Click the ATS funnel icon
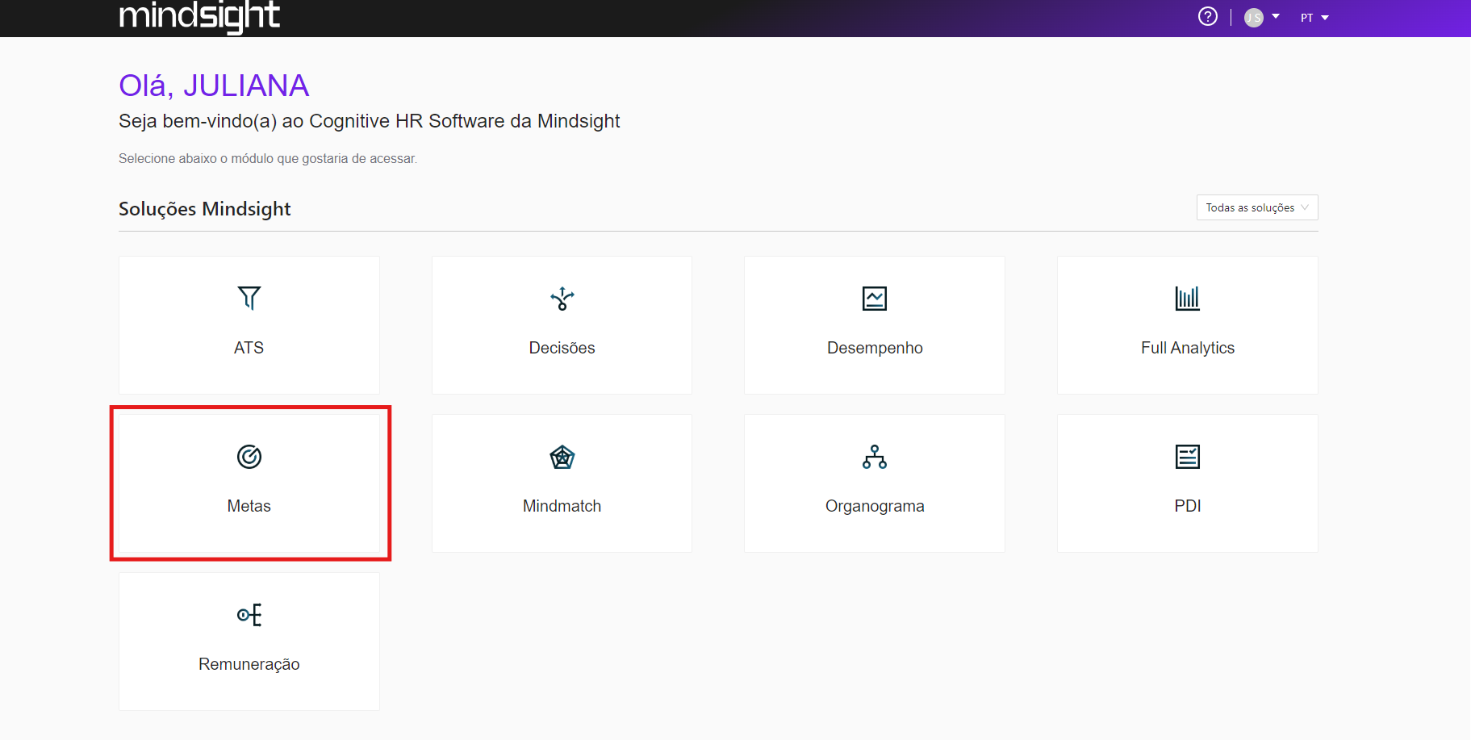The height and width of the screenshot is (740, 1471). click(x=249, y=298)
